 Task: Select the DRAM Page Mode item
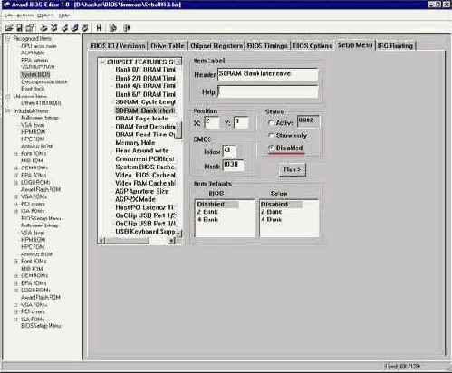[x=141, y=119]
